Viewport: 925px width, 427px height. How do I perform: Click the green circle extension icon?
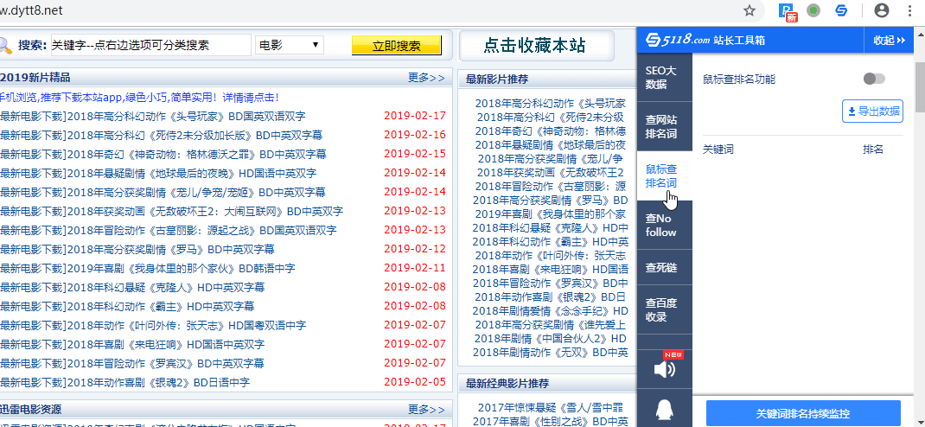tap(813, 10)
